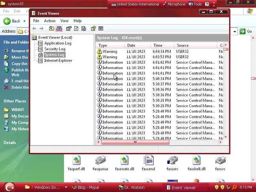Click Move this file task link
256x192 pixels.
click(x=16, y=57)
